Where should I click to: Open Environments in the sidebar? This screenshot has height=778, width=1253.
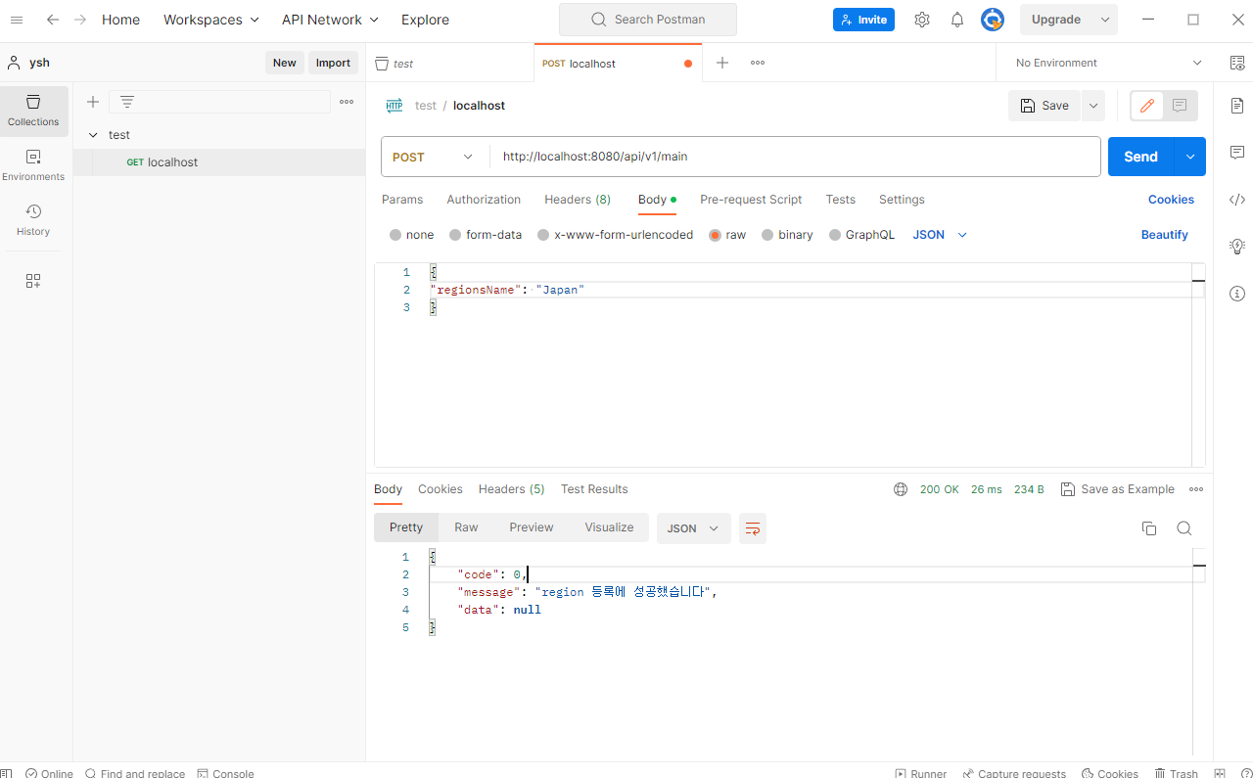tap(33, 165)
